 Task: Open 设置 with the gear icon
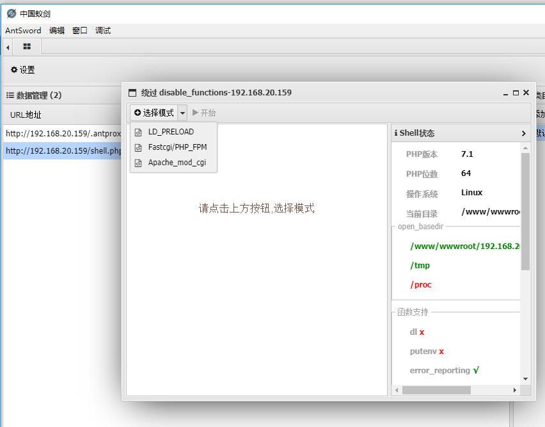[23, 70]
